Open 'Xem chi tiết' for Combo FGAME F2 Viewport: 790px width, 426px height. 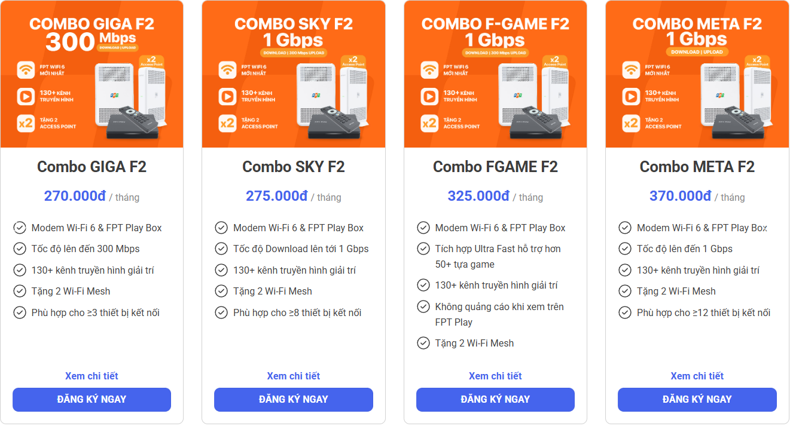coord(495,376)
